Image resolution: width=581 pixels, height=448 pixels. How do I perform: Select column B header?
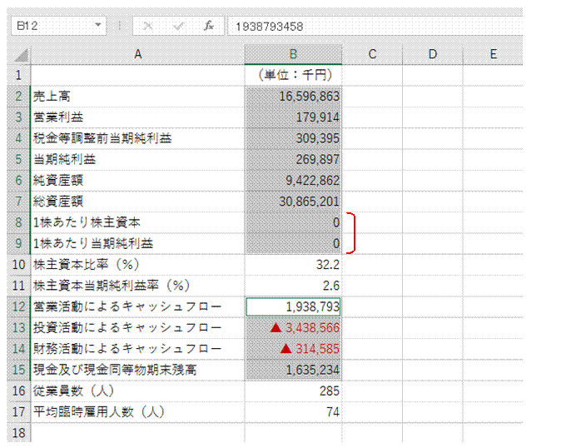tap(293, 54)
